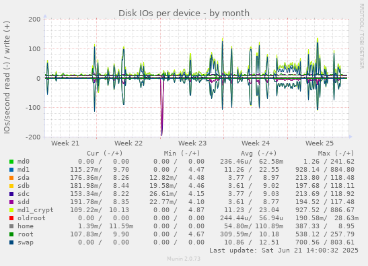This screenshot has height=266, width=368.
Task: Click the 'Munin 2.0.73' footer text
Action: 184,259
